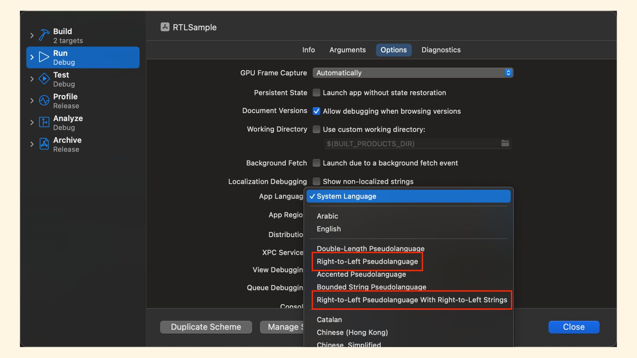This screenshot has height=358, width=637.
Task: Choose Arabic from the language menu
Action: pos(408,216)
